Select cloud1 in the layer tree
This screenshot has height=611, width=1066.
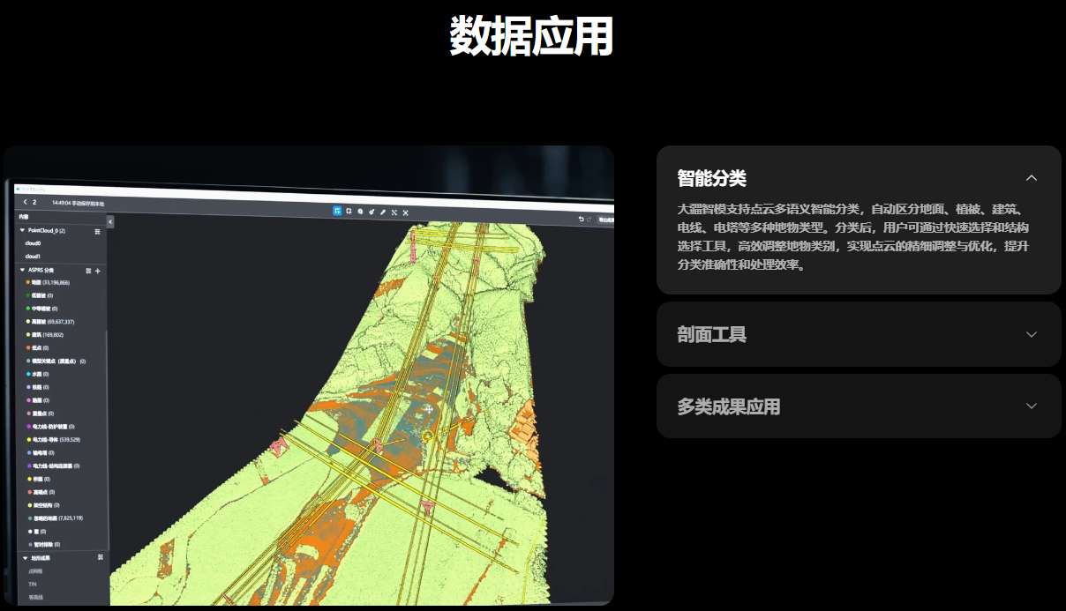tap(34, 256)
